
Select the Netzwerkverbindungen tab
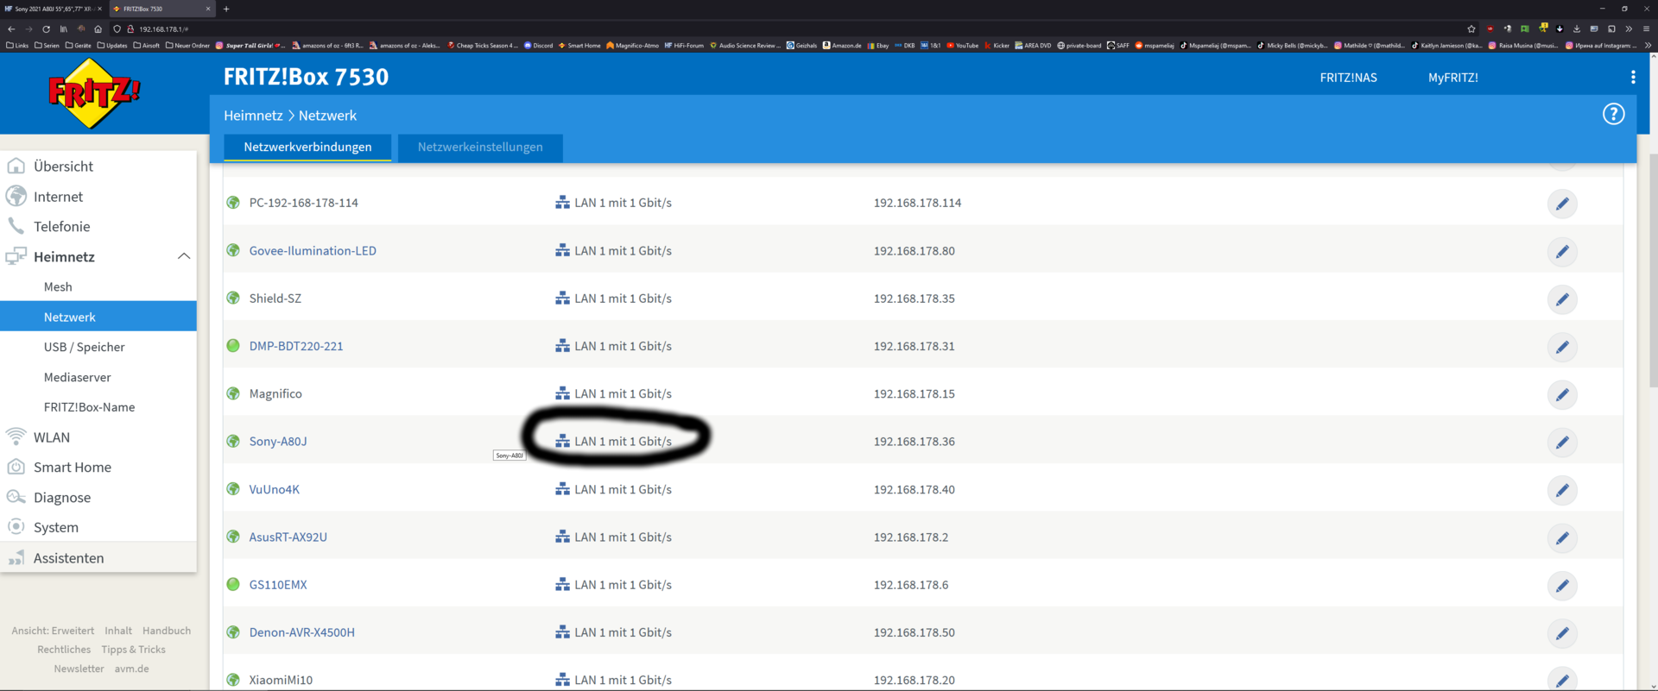pyautogui.click(x=307, y=147)
